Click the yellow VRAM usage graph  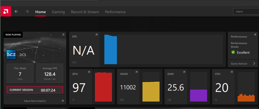151,91
